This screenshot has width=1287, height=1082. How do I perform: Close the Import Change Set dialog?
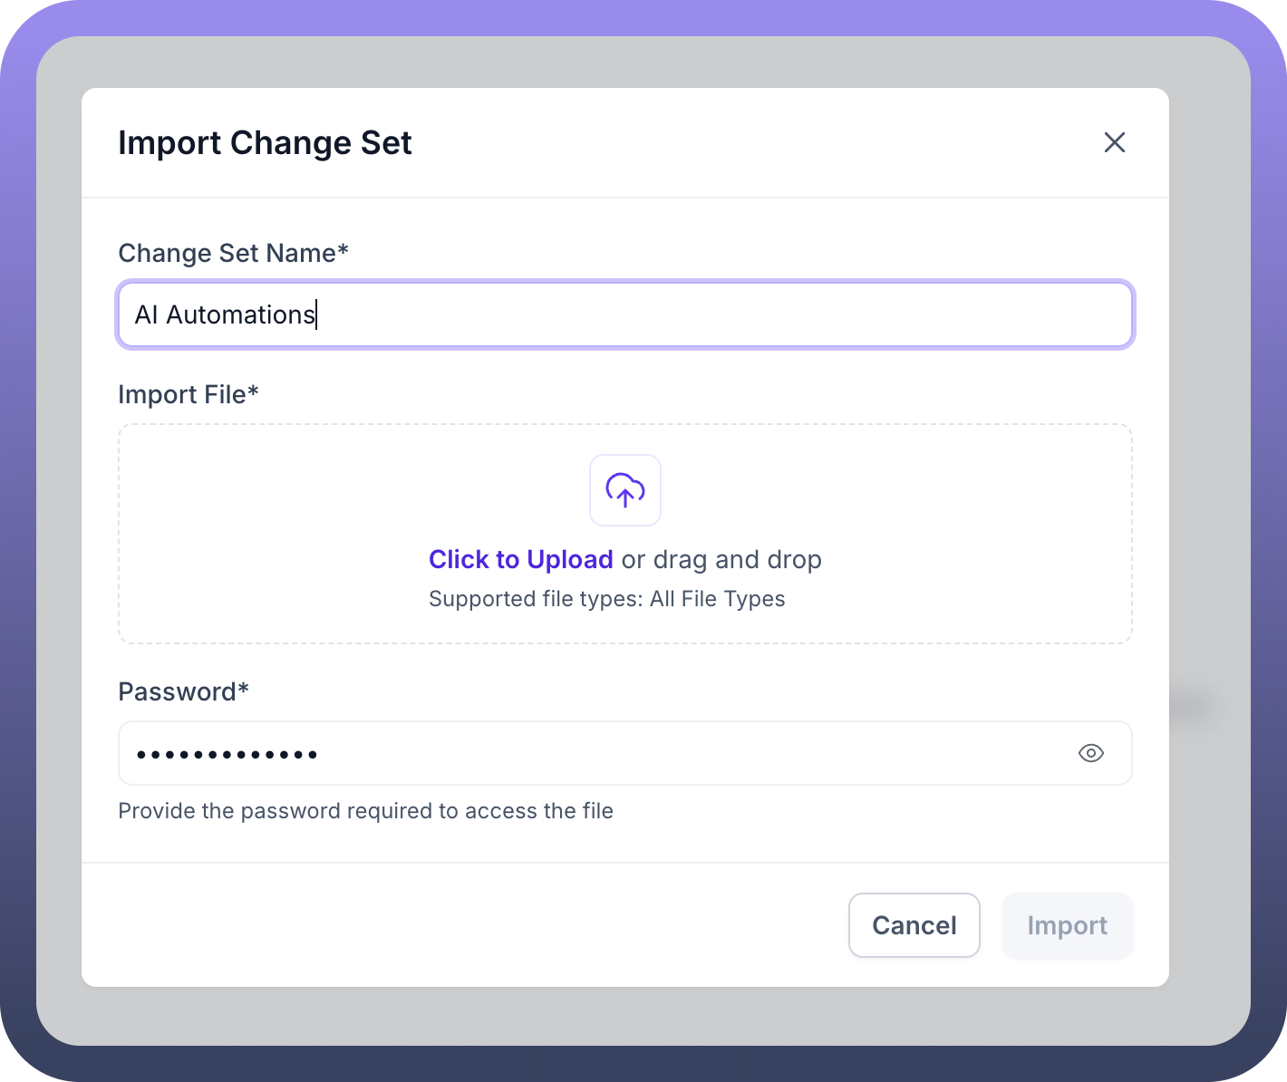pyautogui.click(x=1114, y=142)
